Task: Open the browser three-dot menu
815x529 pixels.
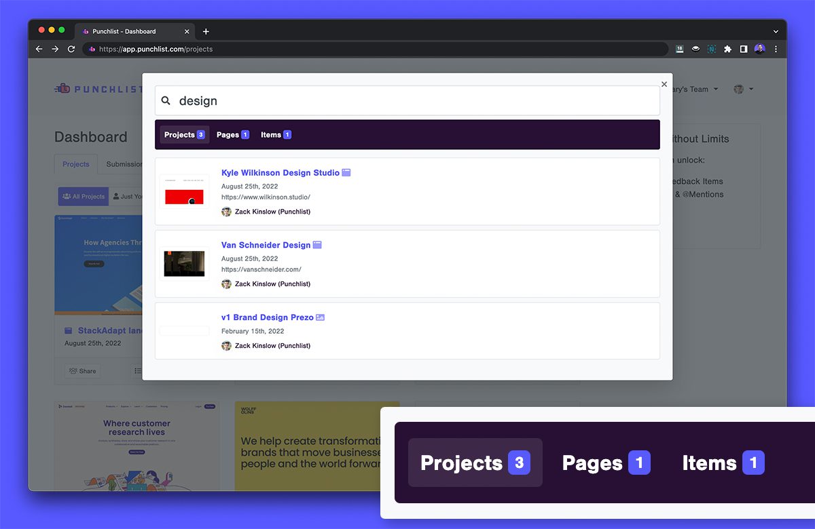Action: pos(776,49)
